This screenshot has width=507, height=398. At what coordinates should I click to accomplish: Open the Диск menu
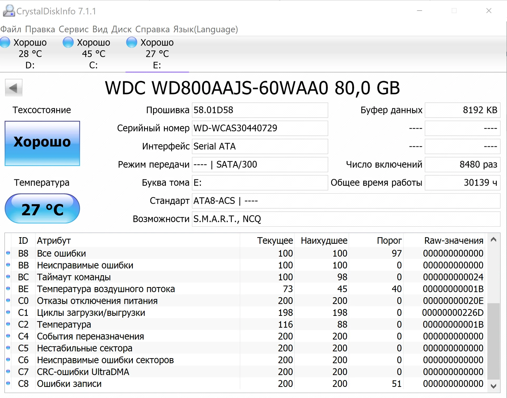pyautogui.click(x=121, y=29)
